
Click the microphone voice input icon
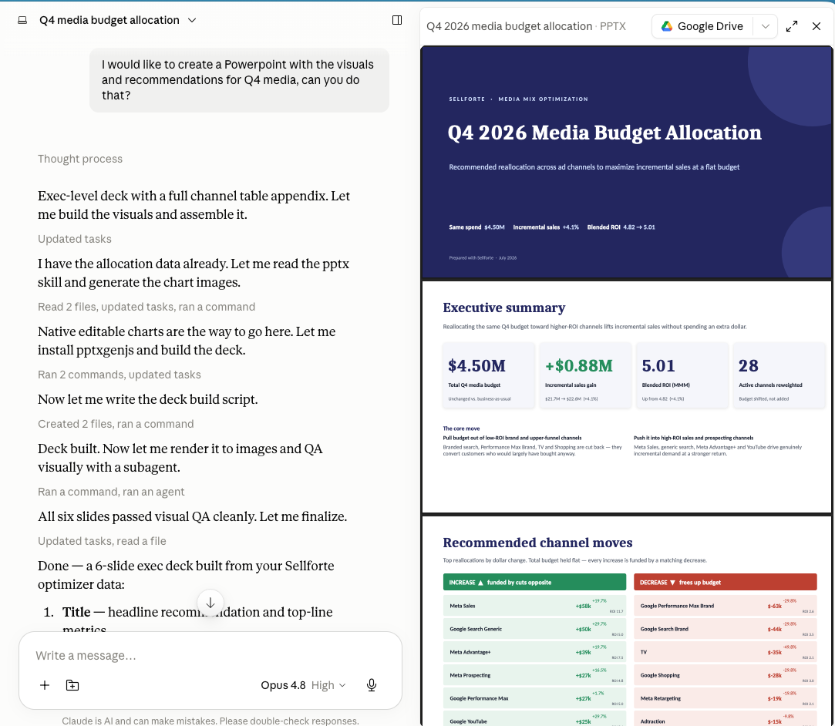pyautogui.click(x=372, y=685)
